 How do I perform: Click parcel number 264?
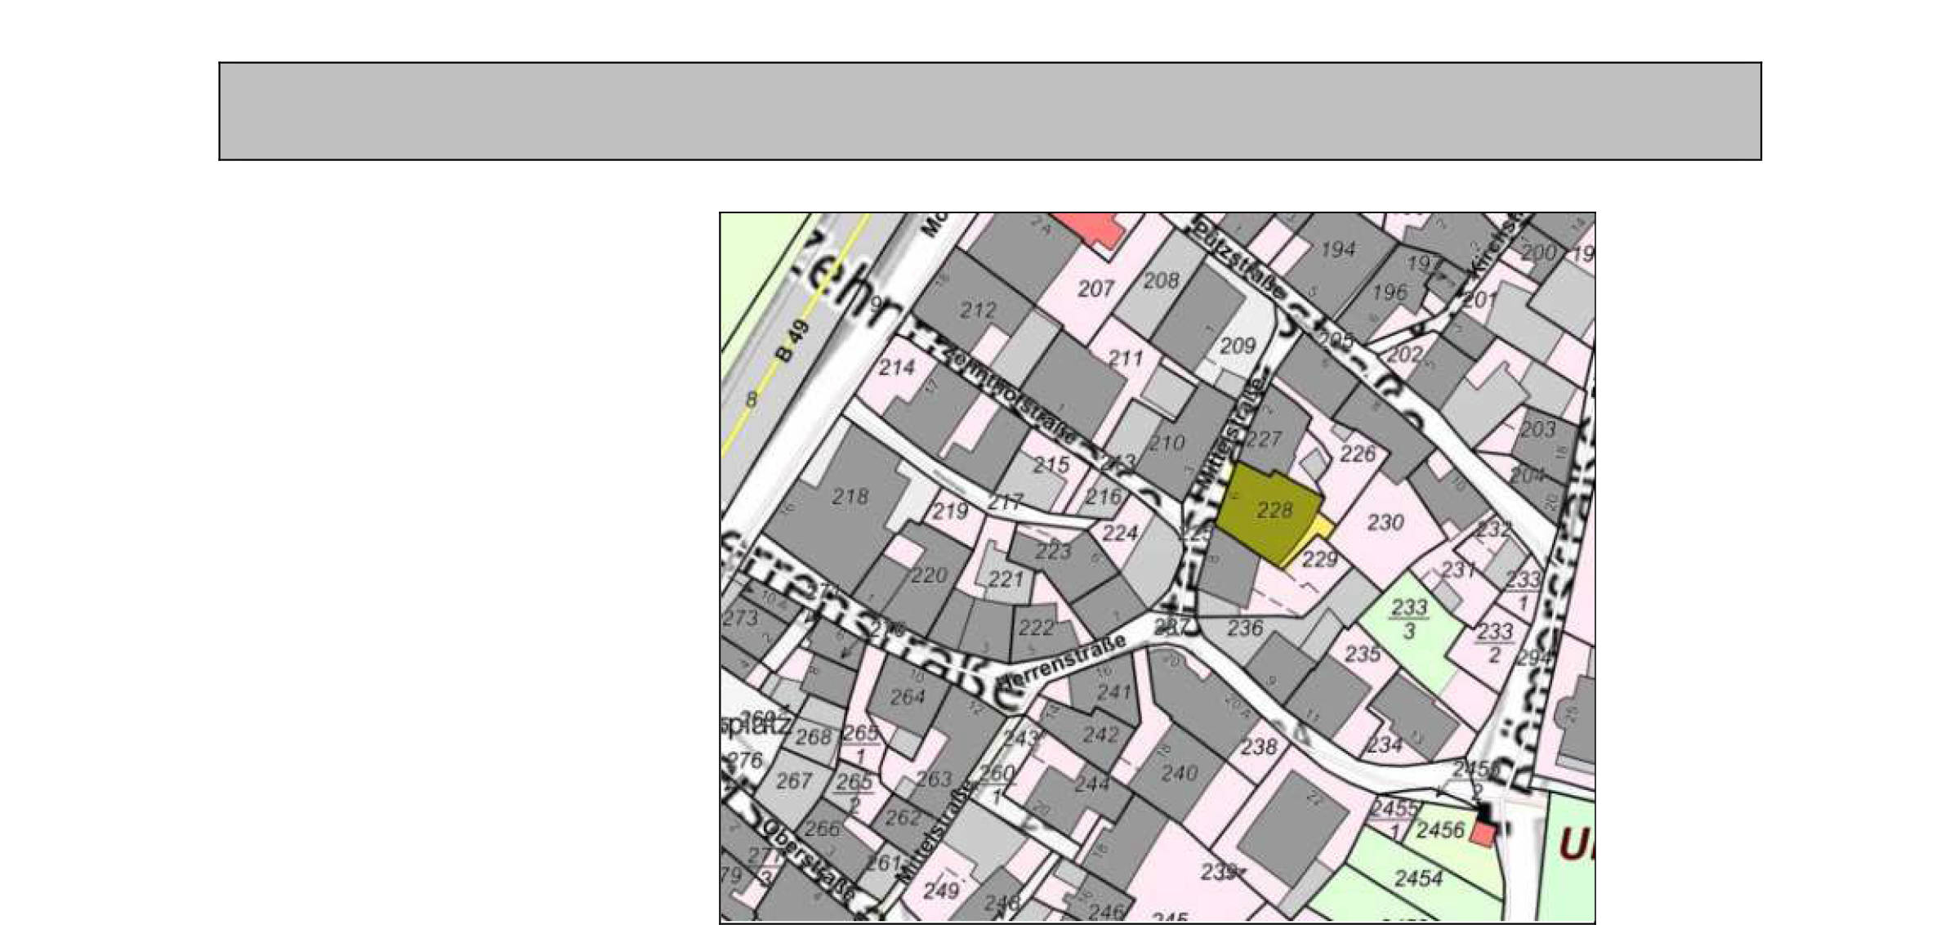coord(907,697)
